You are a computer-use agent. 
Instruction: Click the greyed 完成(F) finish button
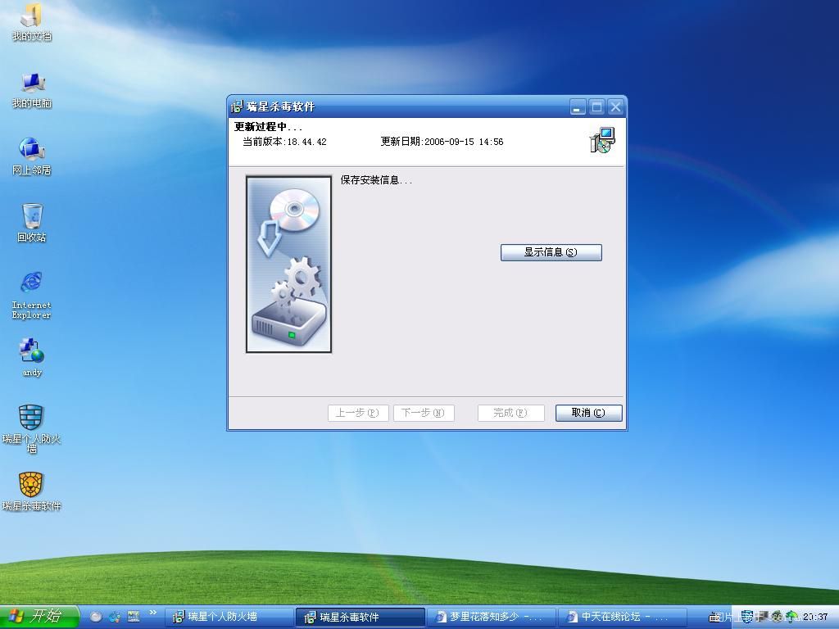click(x=511, y=413)
